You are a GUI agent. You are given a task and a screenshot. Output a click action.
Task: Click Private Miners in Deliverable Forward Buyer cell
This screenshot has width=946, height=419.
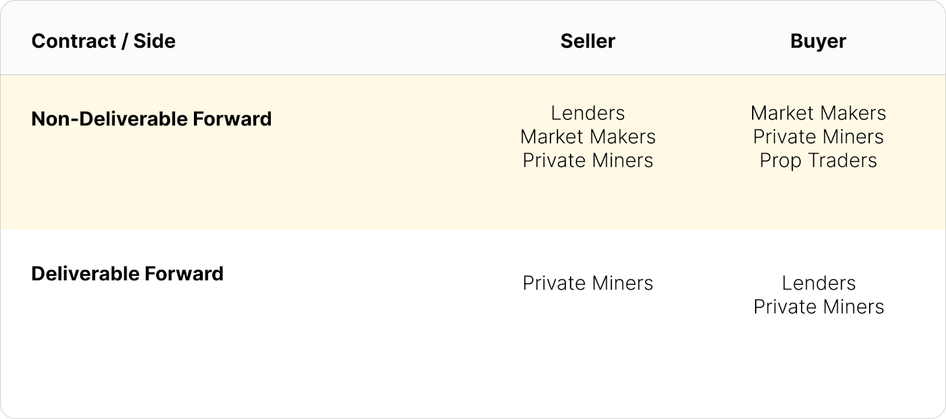tap(818, 307)
